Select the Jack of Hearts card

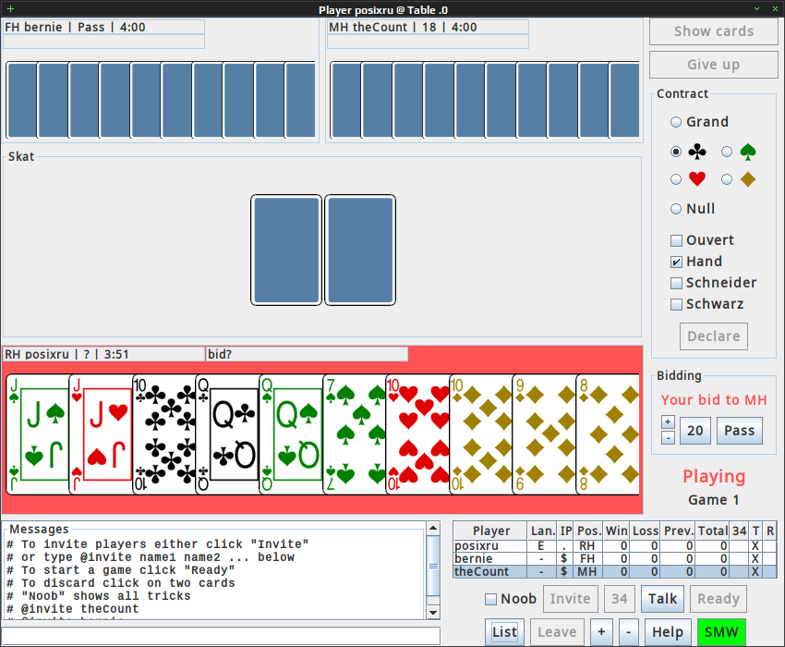pyautogui.click(x=101, y=434)
